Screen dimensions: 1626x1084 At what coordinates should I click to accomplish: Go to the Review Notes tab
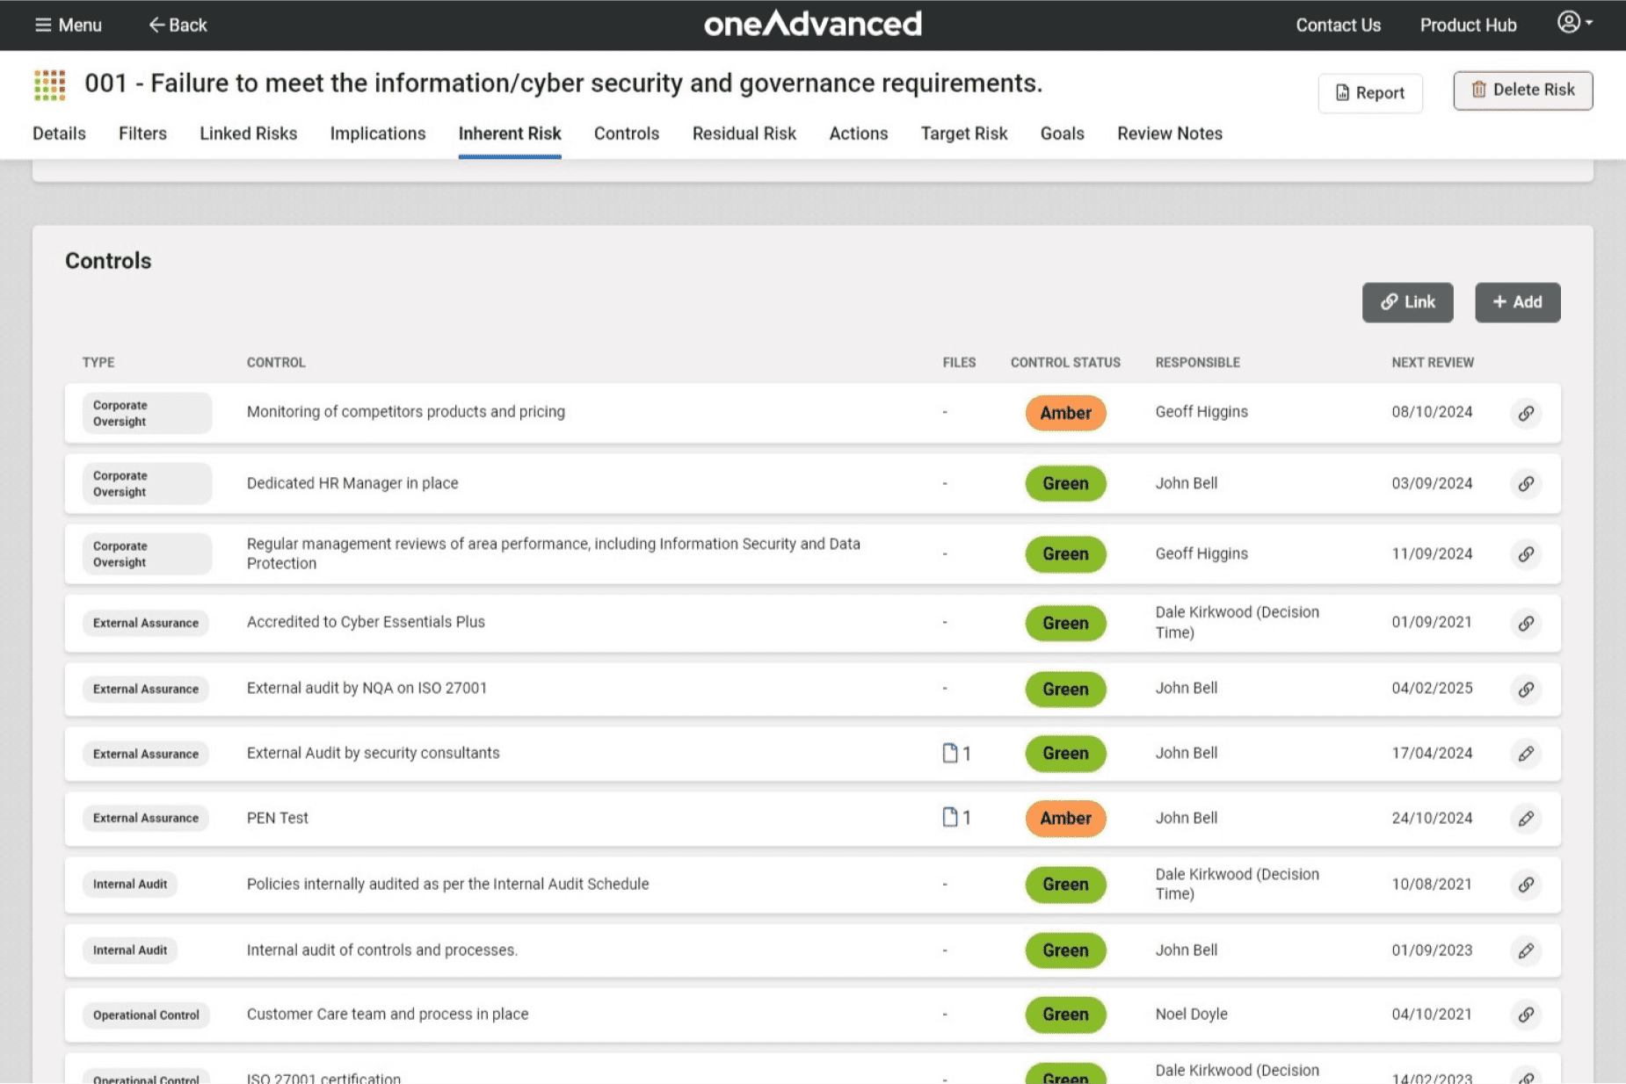tap(1169, 134)
